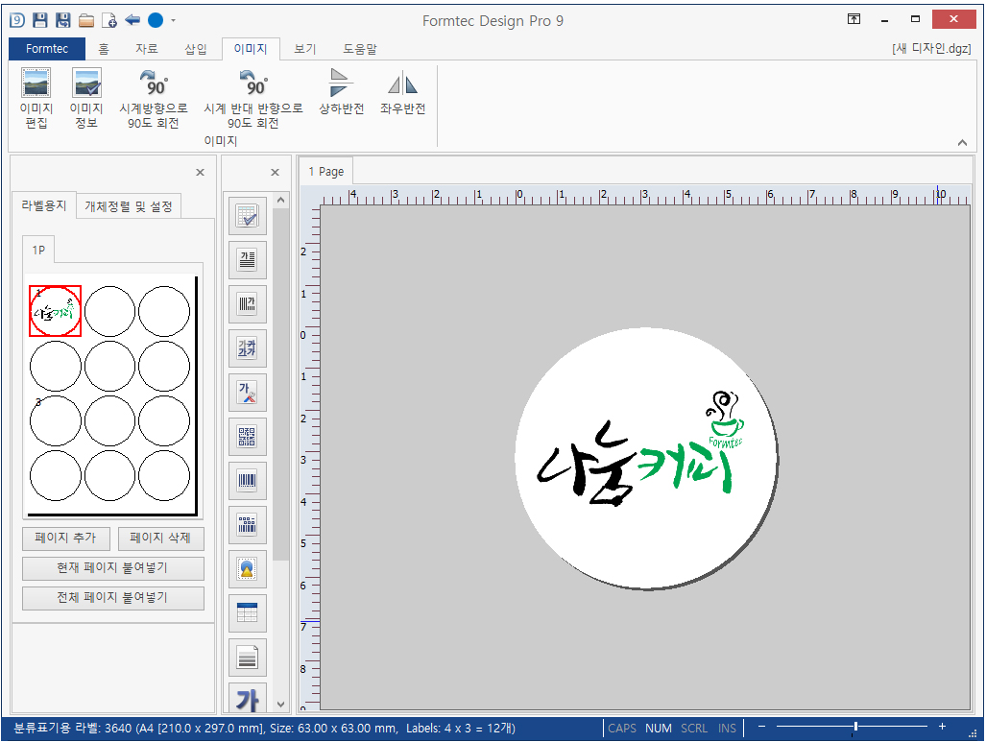Click the NUM indicator in status bar
Screen dimensions: 986x742
tap(659, 729)
